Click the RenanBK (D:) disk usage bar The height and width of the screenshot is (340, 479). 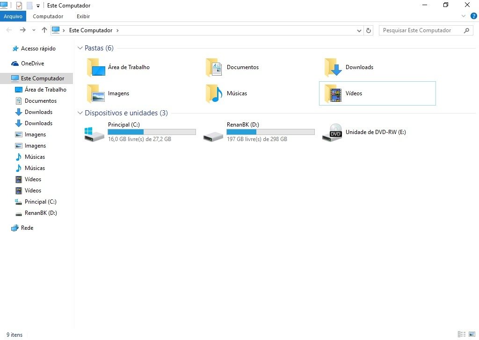coord(271,132)
